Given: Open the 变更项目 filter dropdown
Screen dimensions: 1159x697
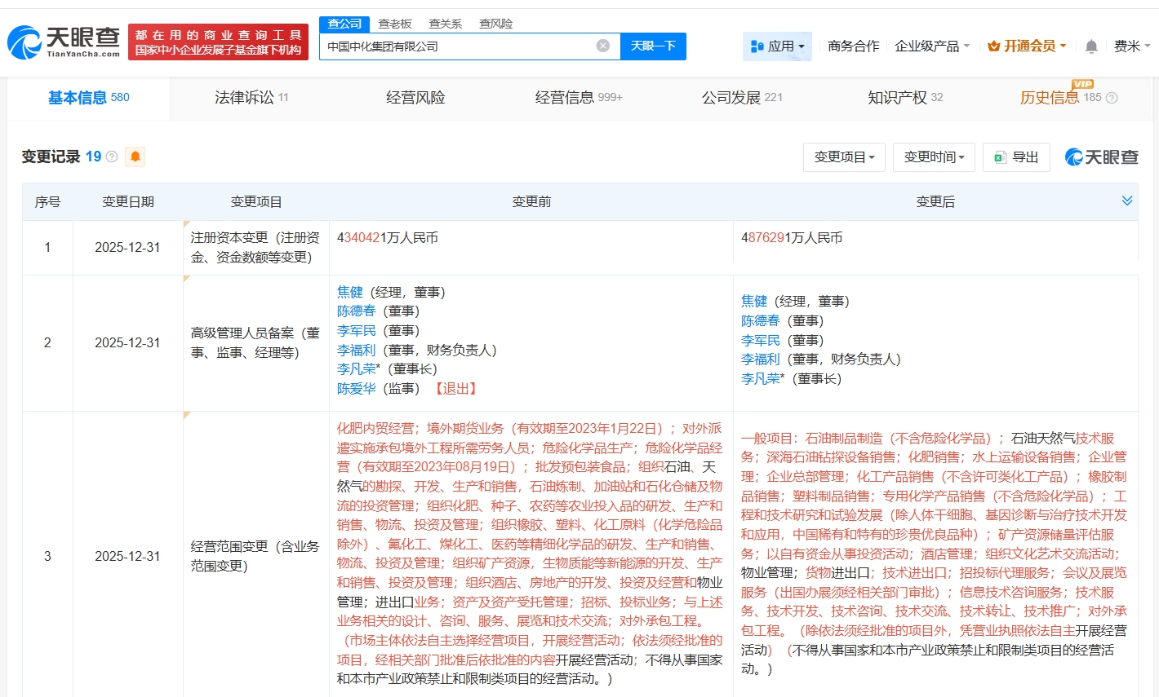Looking at the screenshot, I should (844, 157).
